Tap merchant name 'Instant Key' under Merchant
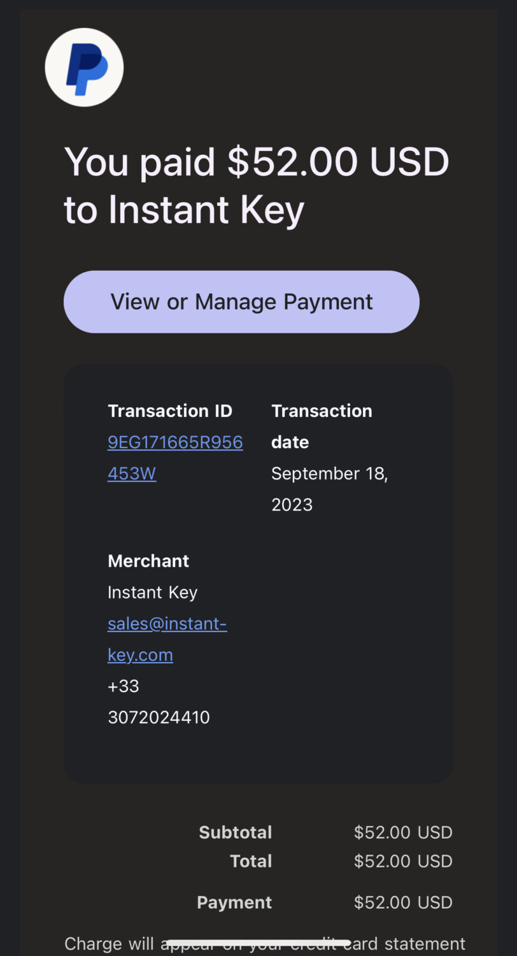The width and height of the screenshot is (517, 956). pos(152,592)
